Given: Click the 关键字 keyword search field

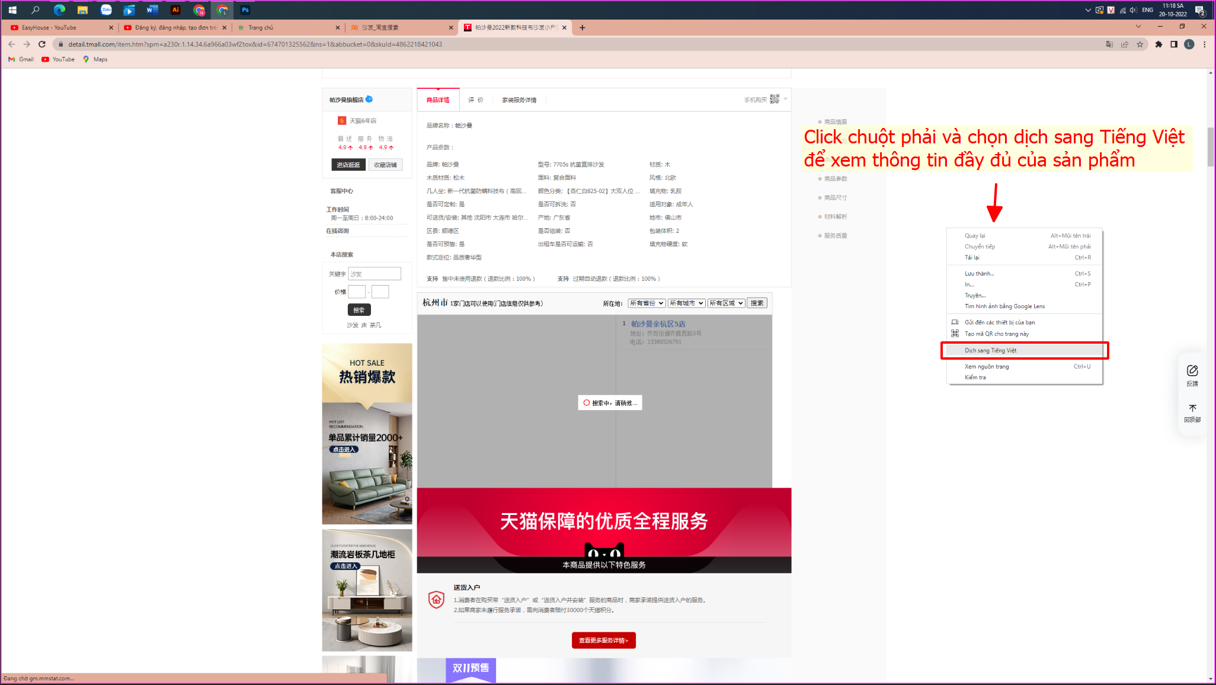Looking at the screenshot, I should (375, 274).
